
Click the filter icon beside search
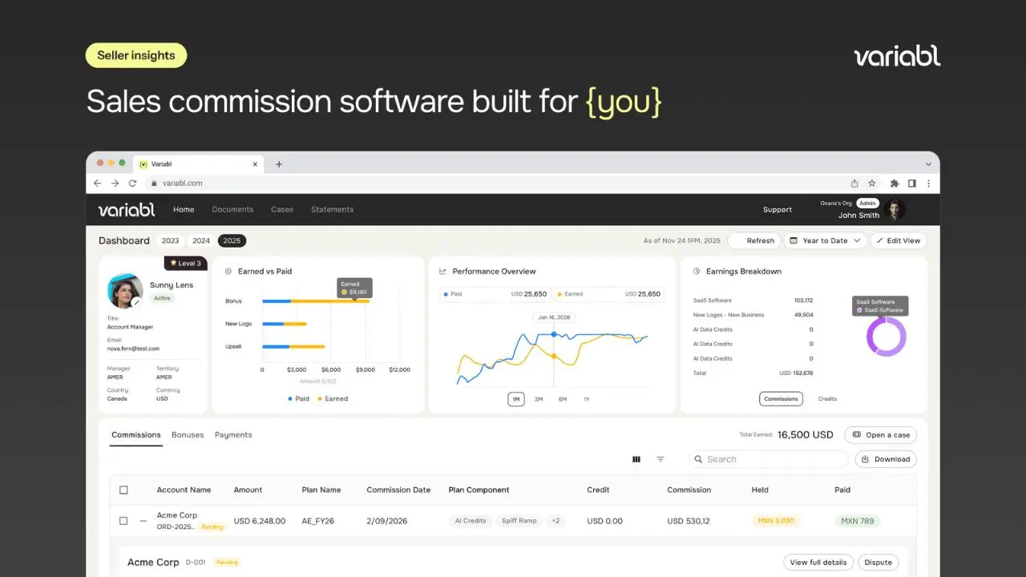pyautogui.click(x=660, y=459)
